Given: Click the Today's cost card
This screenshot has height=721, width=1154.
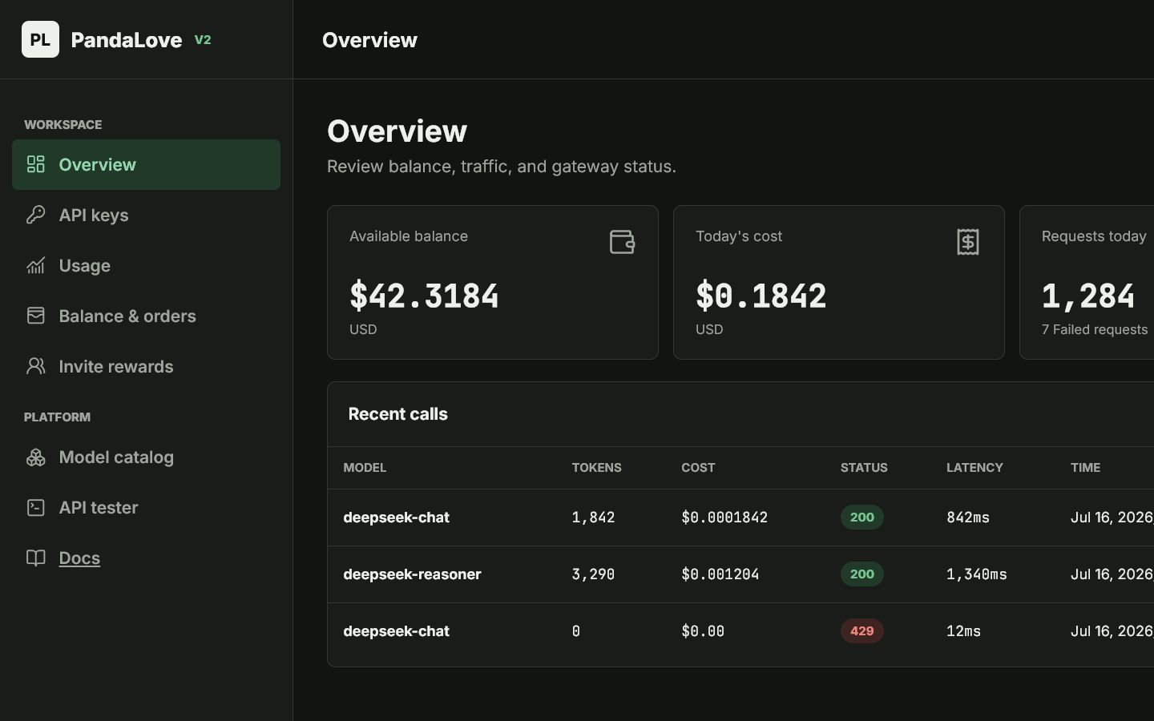Looking at the screenshot, I should point(839,282).
